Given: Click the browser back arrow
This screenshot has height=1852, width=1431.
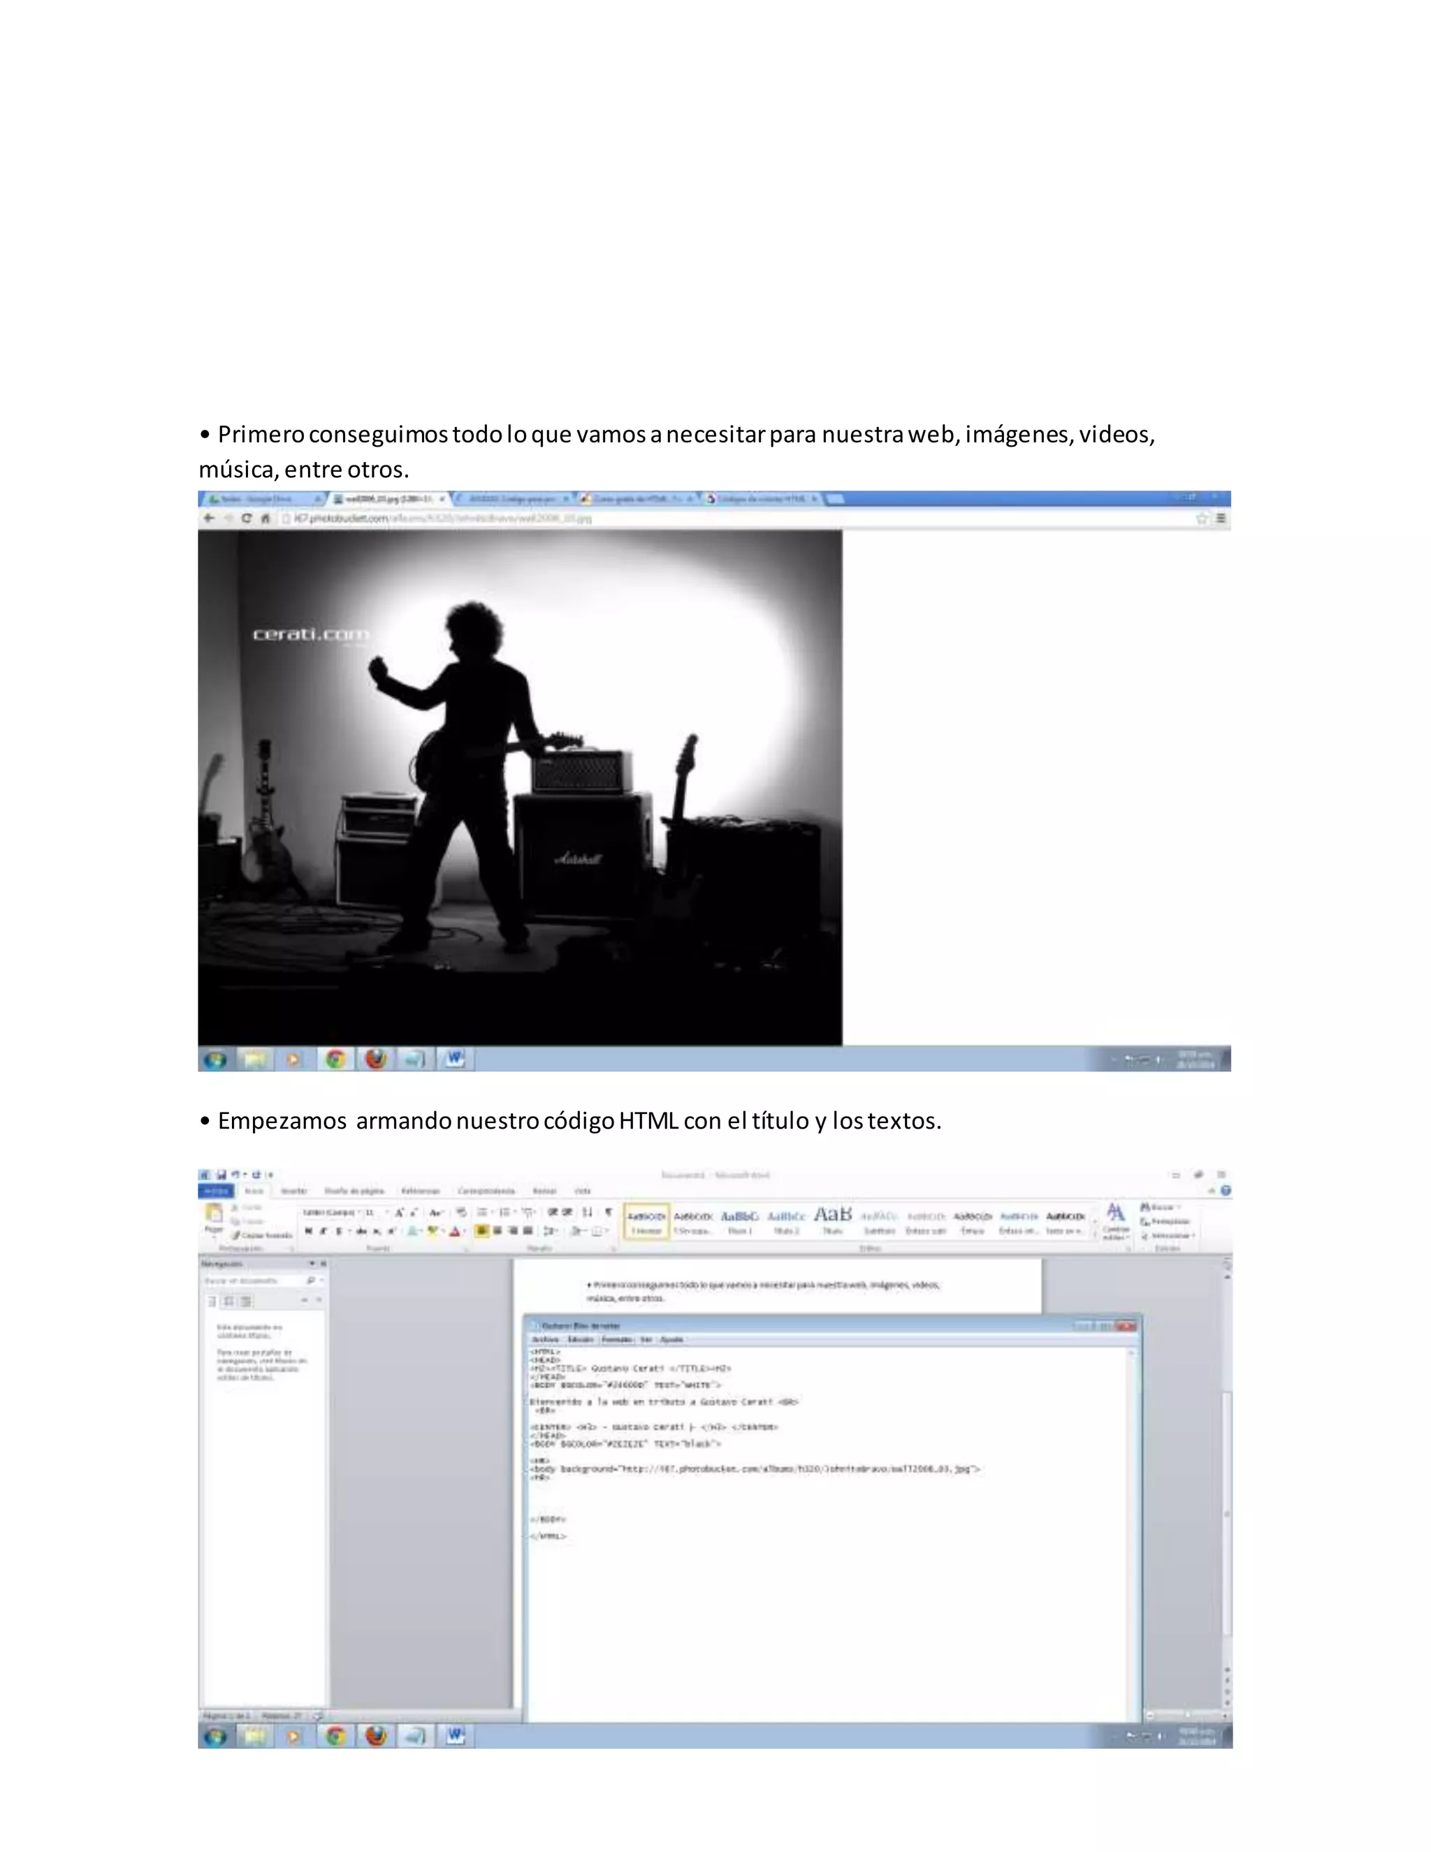Looking at the screenshot, I should coord(210,518).
